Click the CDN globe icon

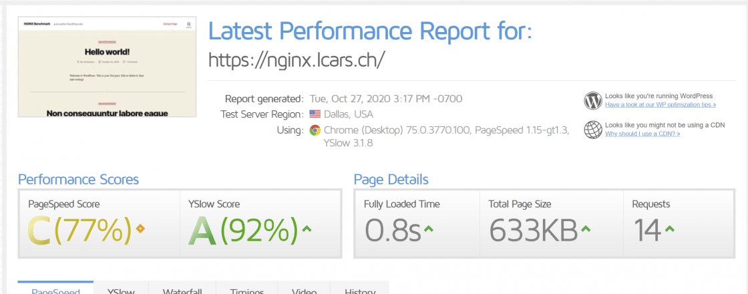[x=593, y=129]
